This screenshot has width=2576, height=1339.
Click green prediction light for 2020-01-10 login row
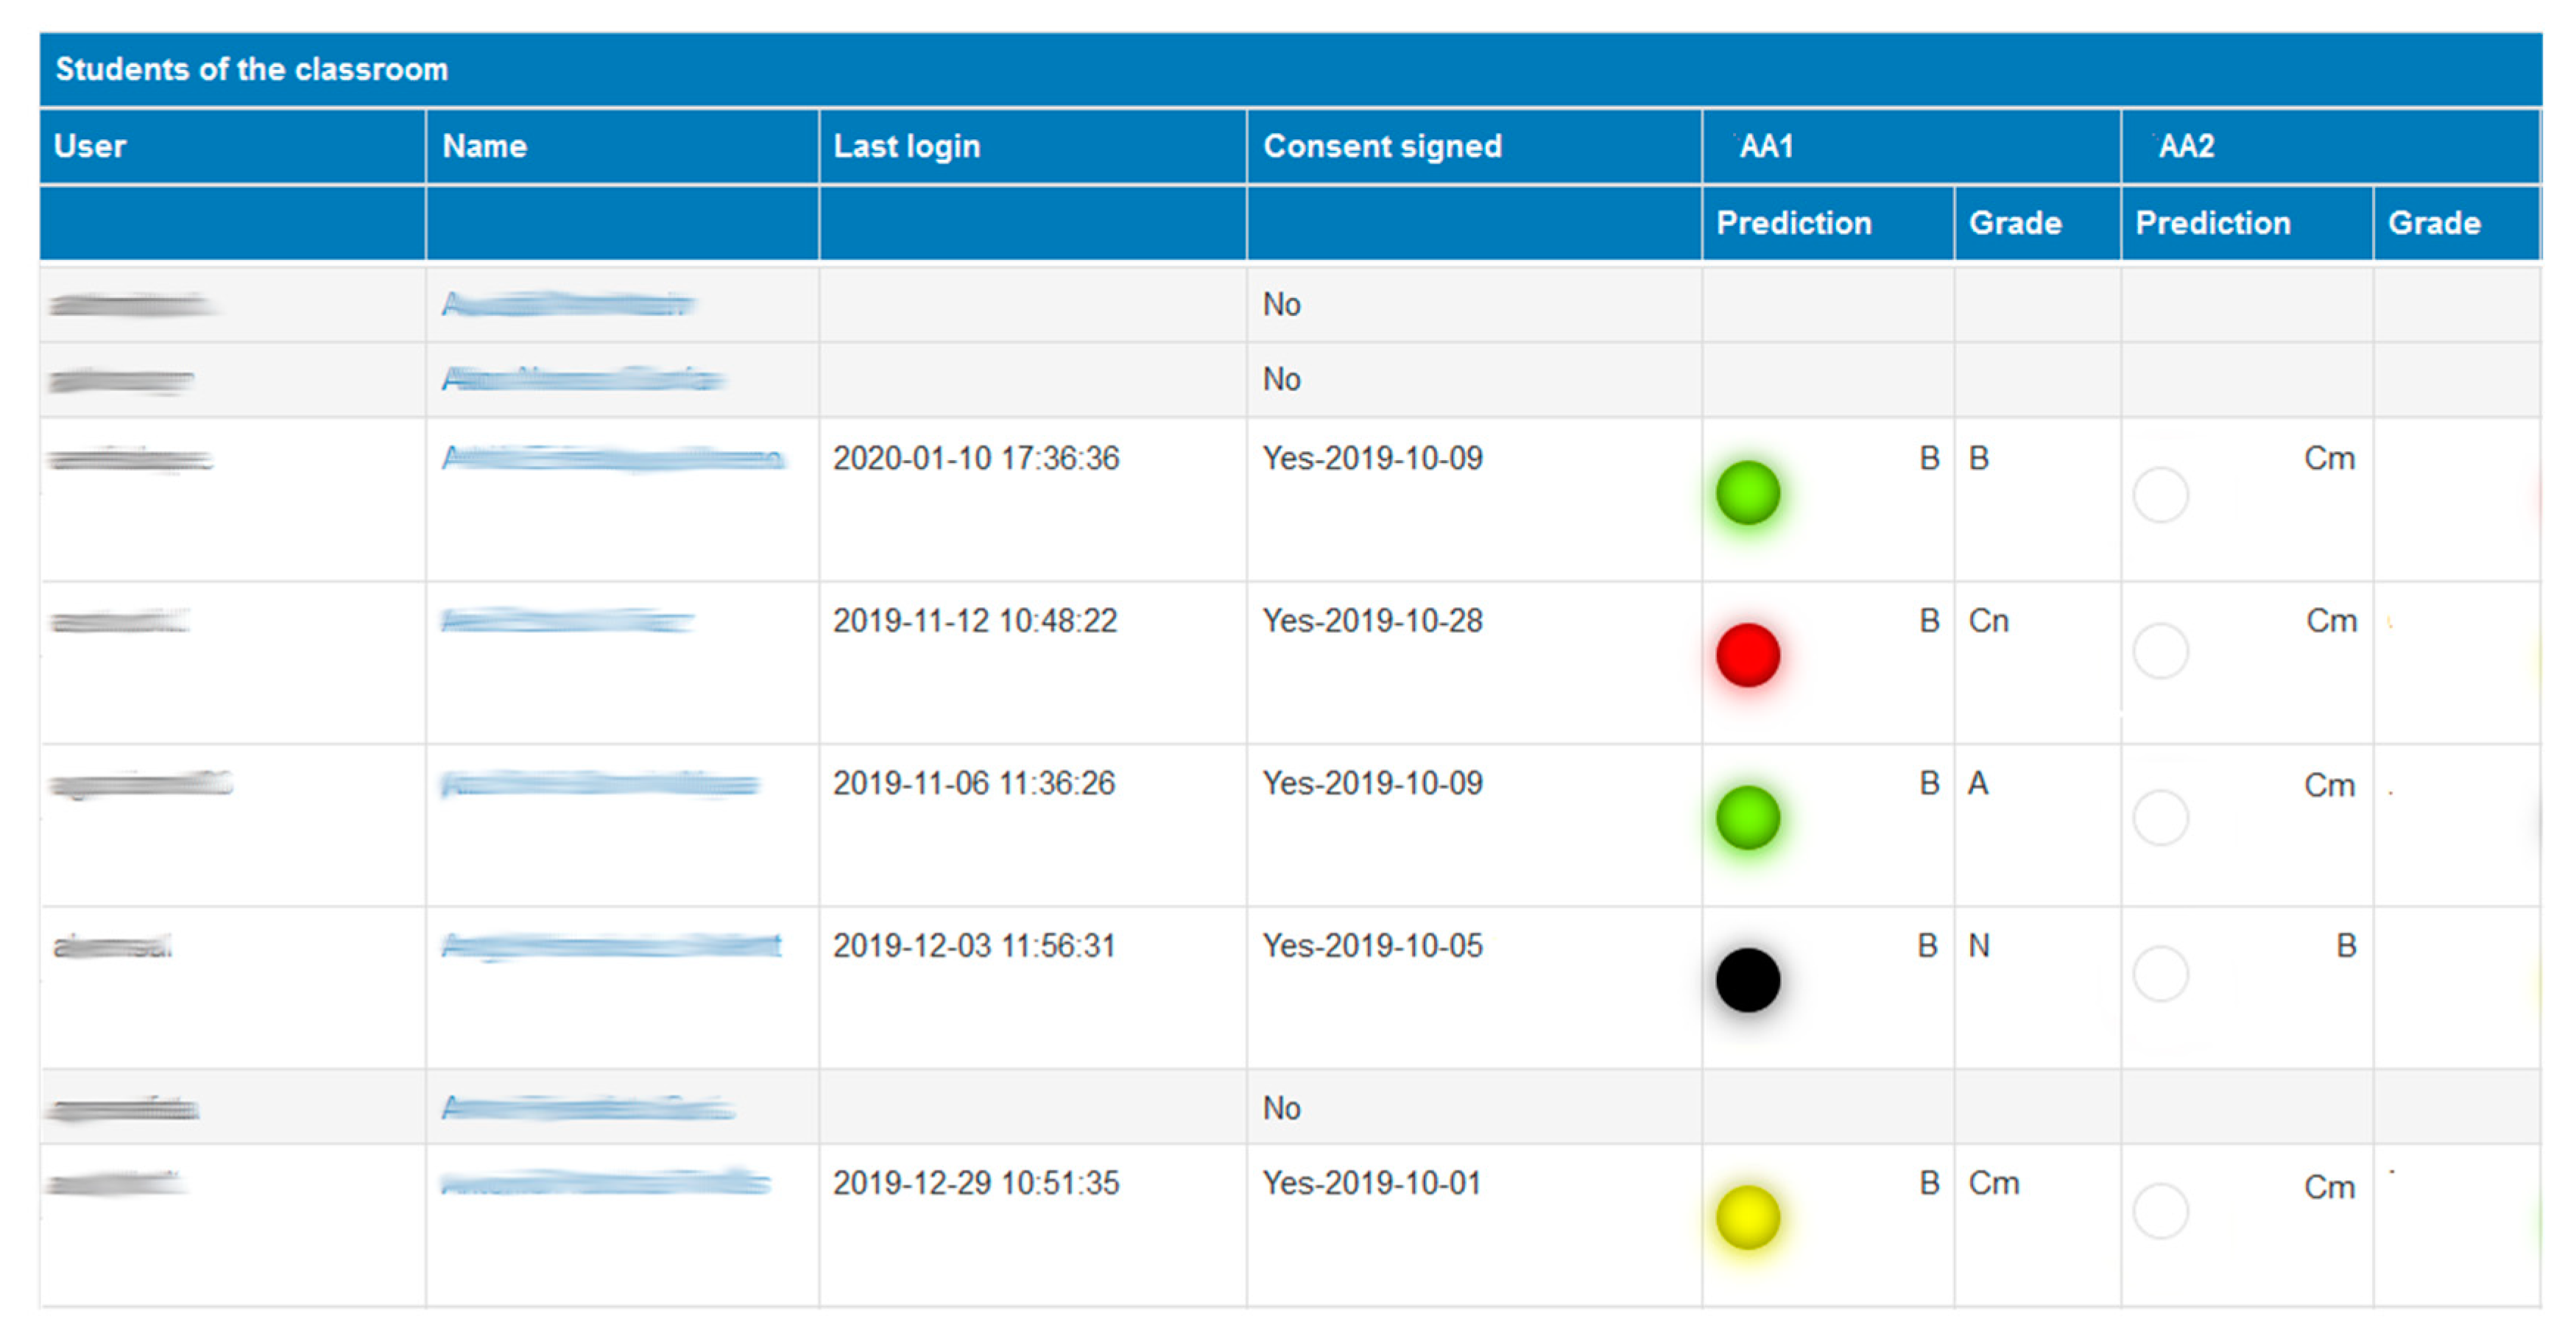[1747, 493]
